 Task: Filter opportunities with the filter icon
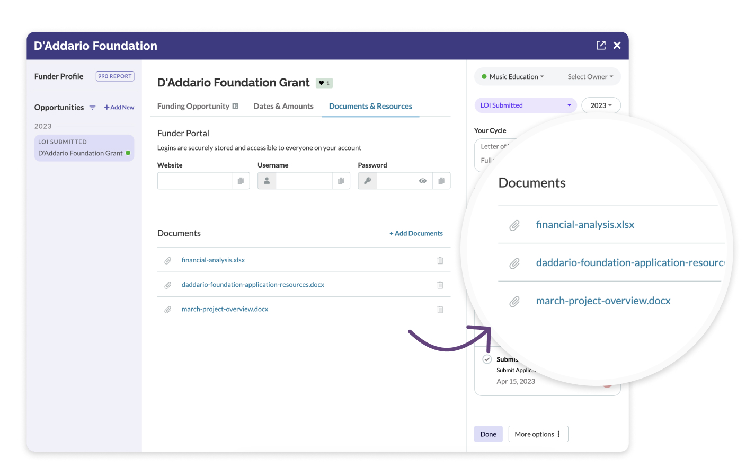92,108
